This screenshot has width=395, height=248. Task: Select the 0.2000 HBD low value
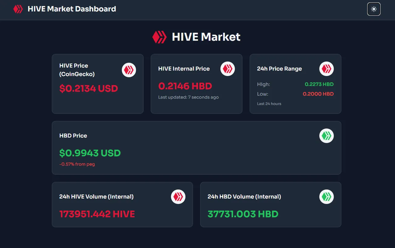tap(318, 94)
